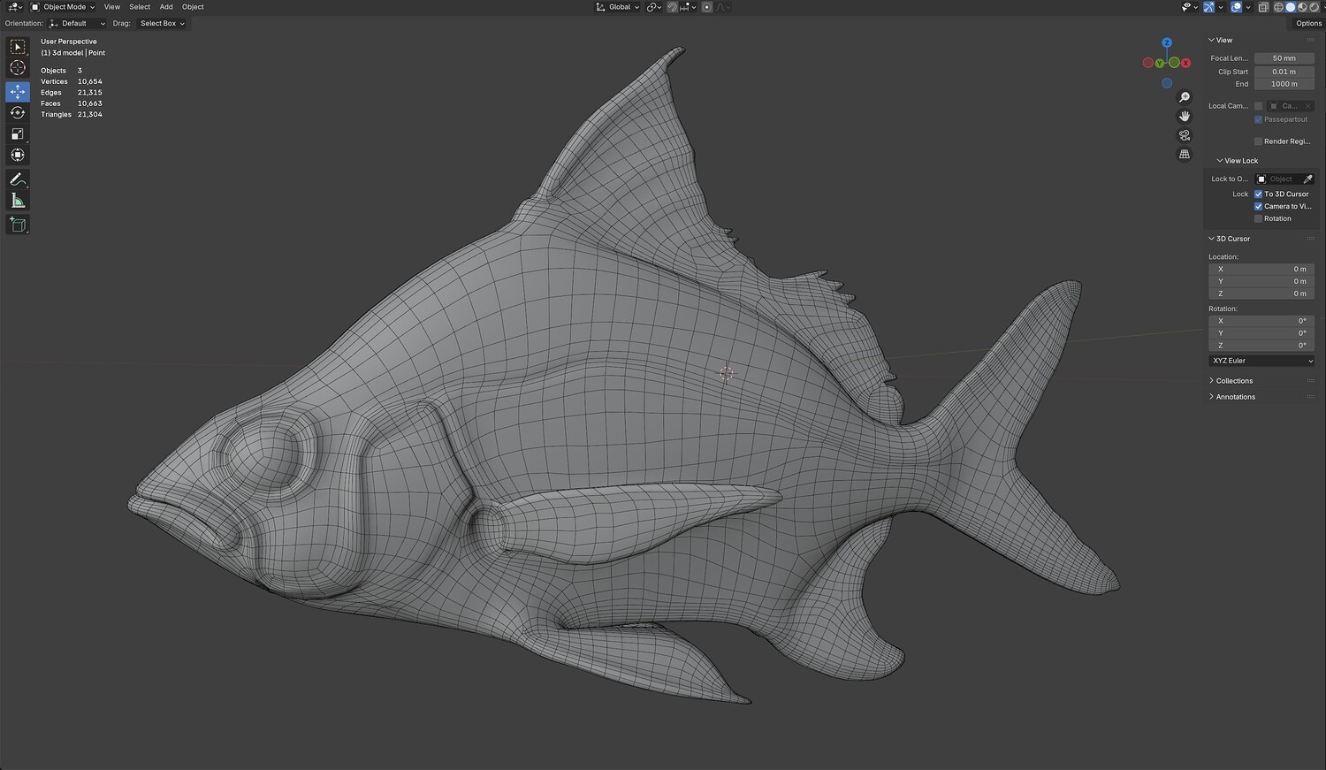Switch to rendered viewport shading
Viewport: 1326px width, 770px height.
1313,7
